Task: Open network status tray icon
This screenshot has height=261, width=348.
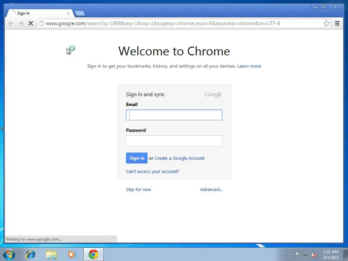Action: 306,255
